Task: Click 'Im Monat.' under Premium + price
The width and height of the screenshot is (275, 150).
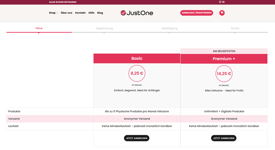Action: [224, 85]
